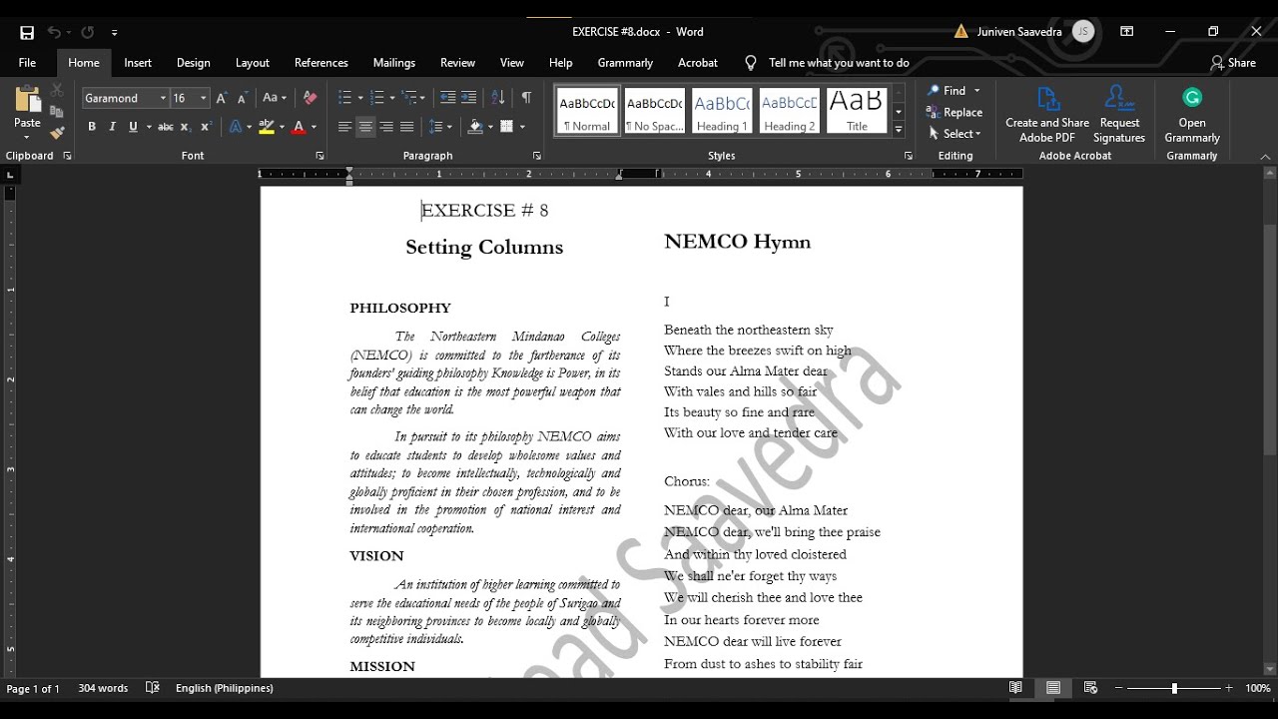
Task: Increase indent of paragraph
Action: (469, 98)
